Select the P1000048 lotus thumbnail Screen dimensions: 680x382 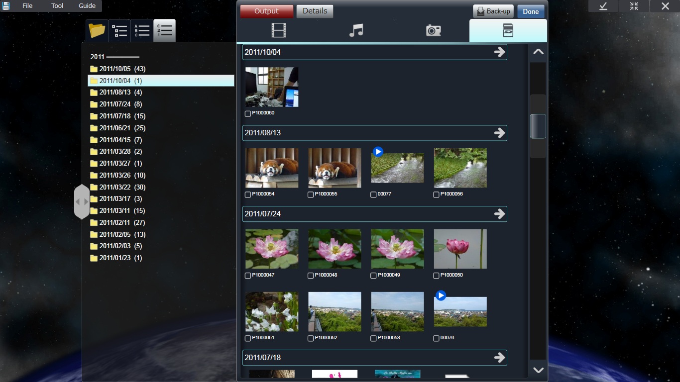pyautogui.click(x=335, y=249)
